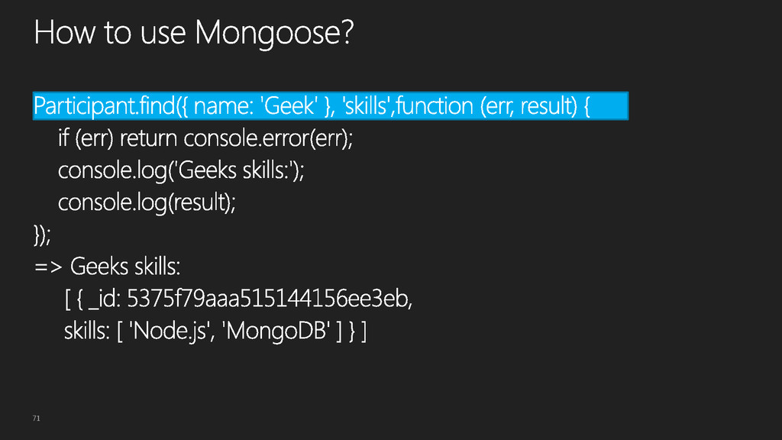Click the 'skills' projection argument
This screenshot has height=440, width=782.
point(366,105)
